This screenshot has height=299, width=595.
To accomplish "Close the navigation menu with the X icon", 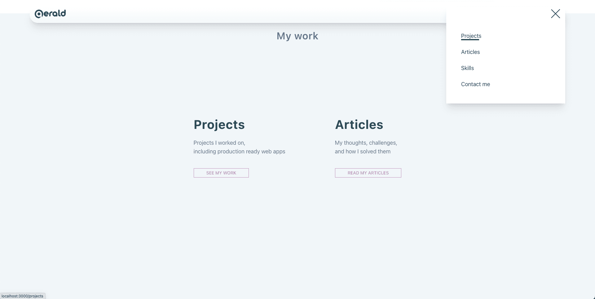I will pyautogui.click(x=555, y=14).
